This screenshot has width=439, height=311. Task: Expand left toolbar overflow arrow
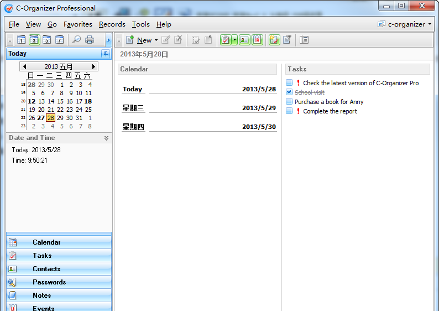[108, 40]
